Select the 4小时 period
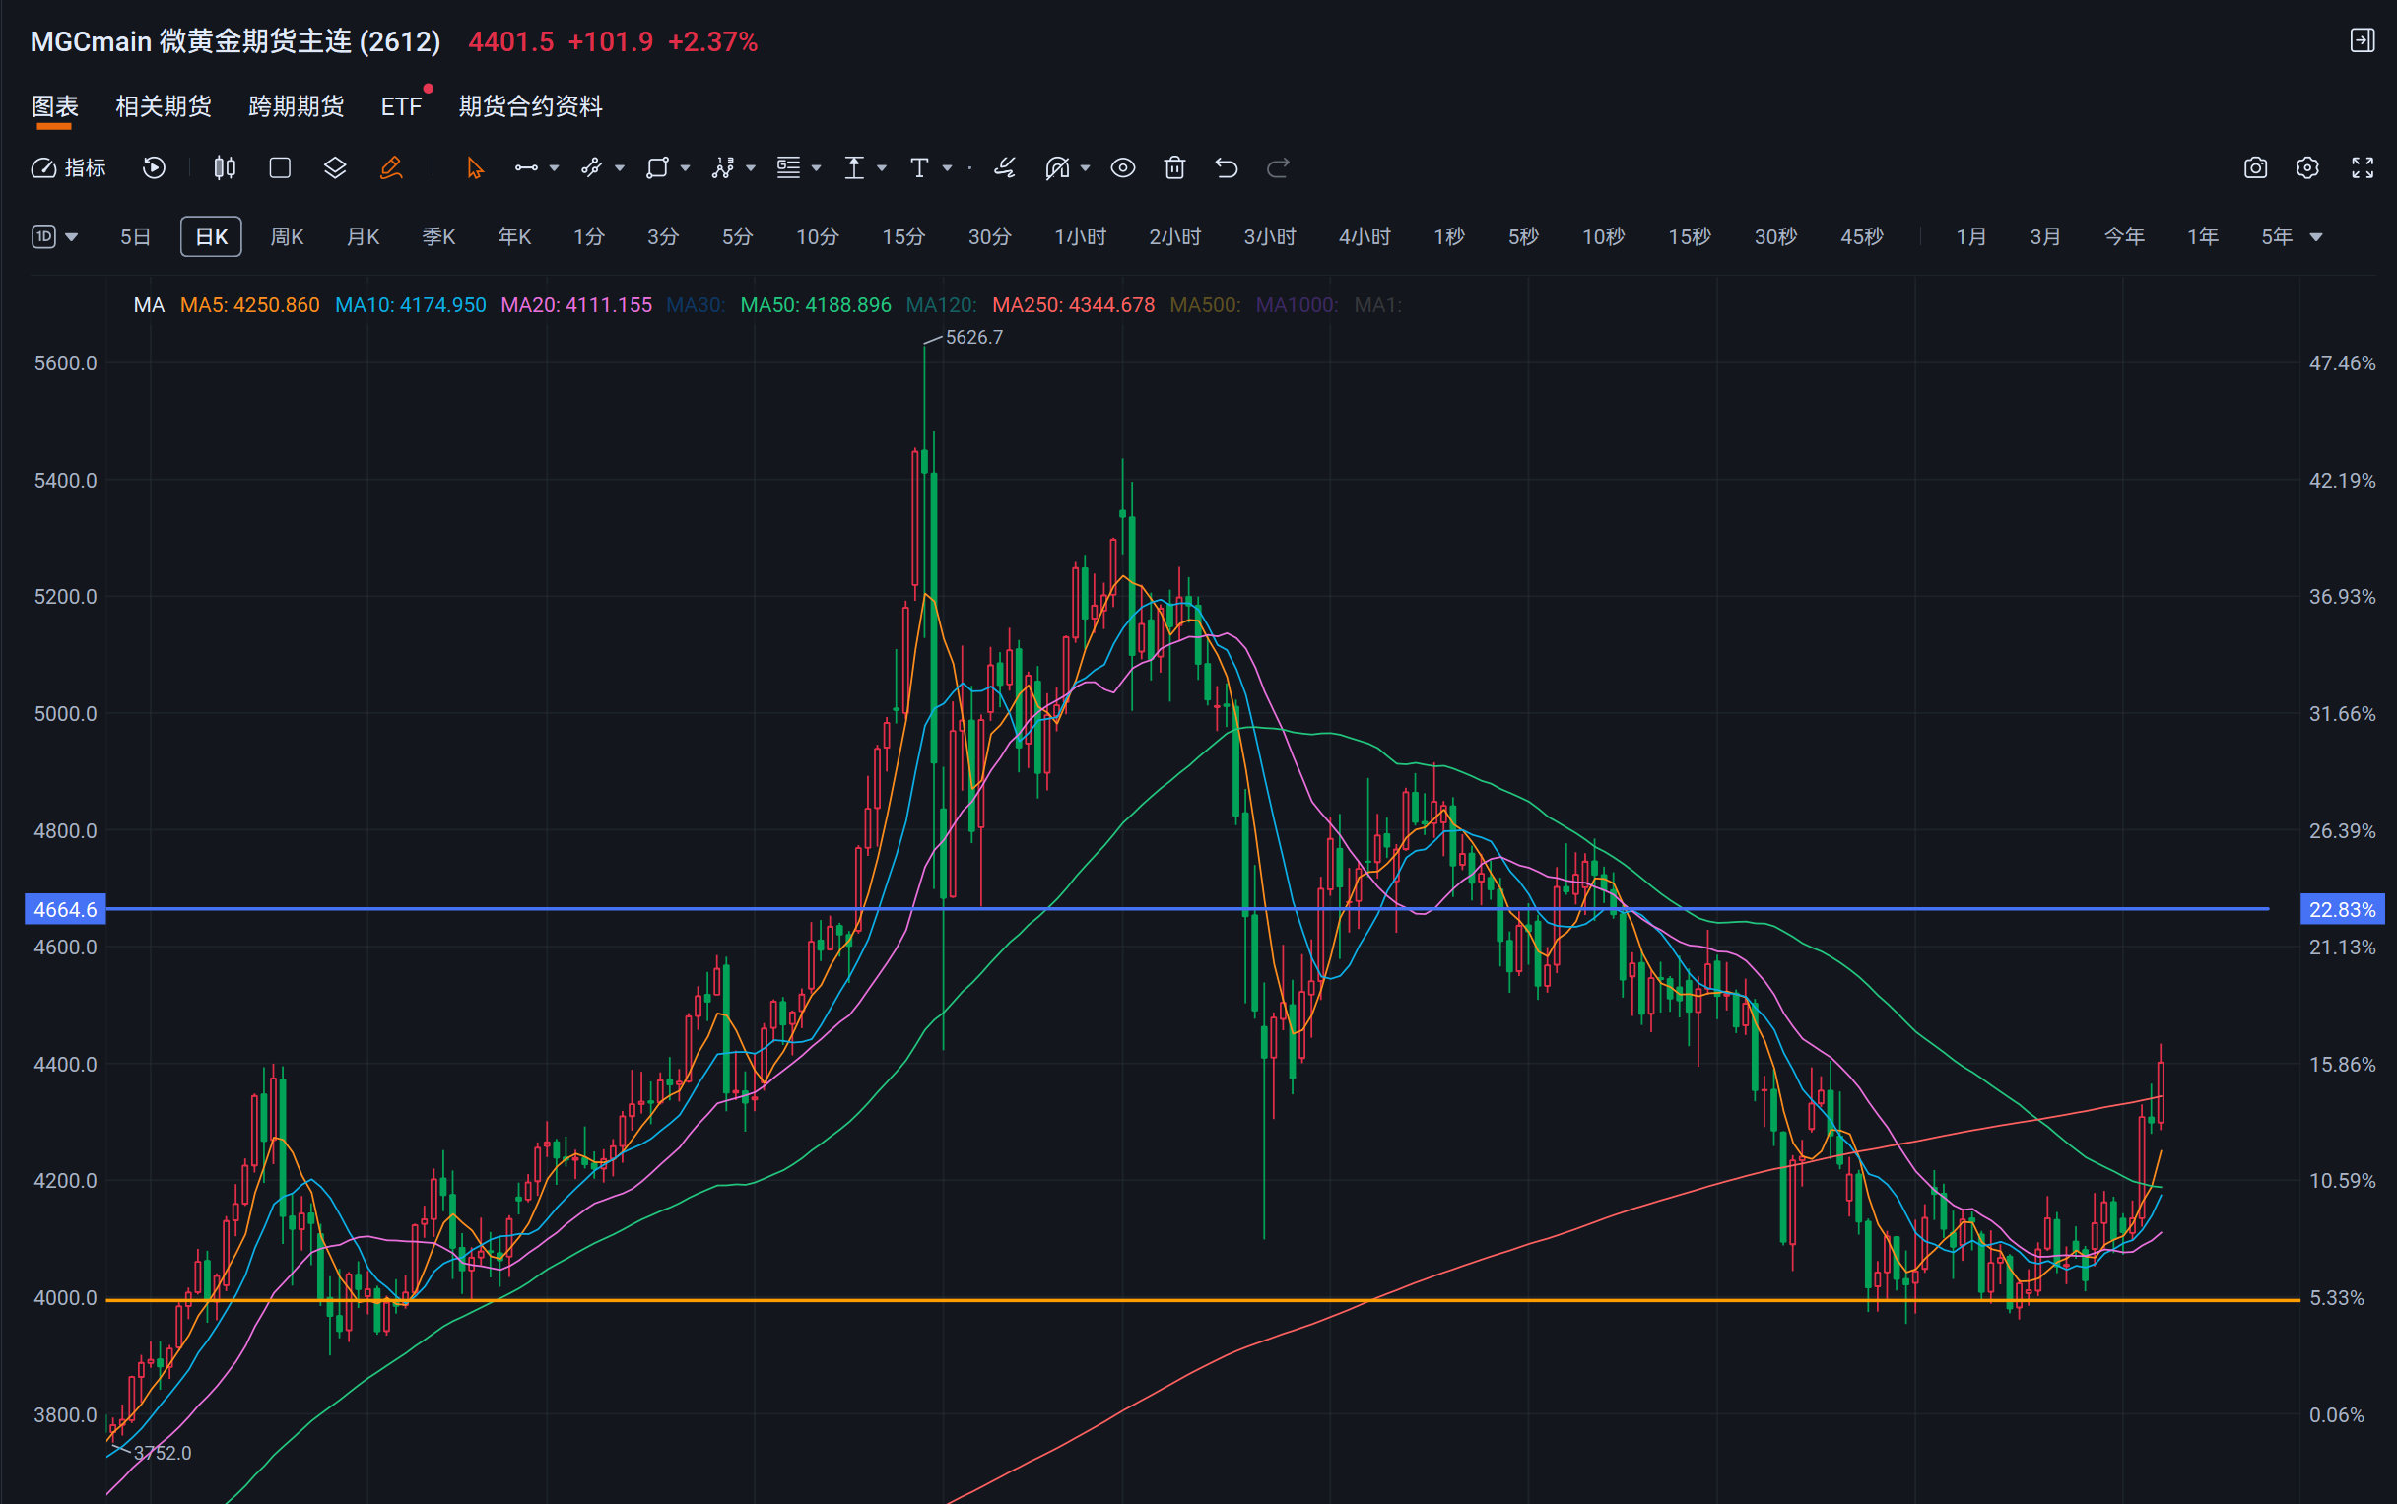2397x1504 pixels. (x=1365, y=236)
